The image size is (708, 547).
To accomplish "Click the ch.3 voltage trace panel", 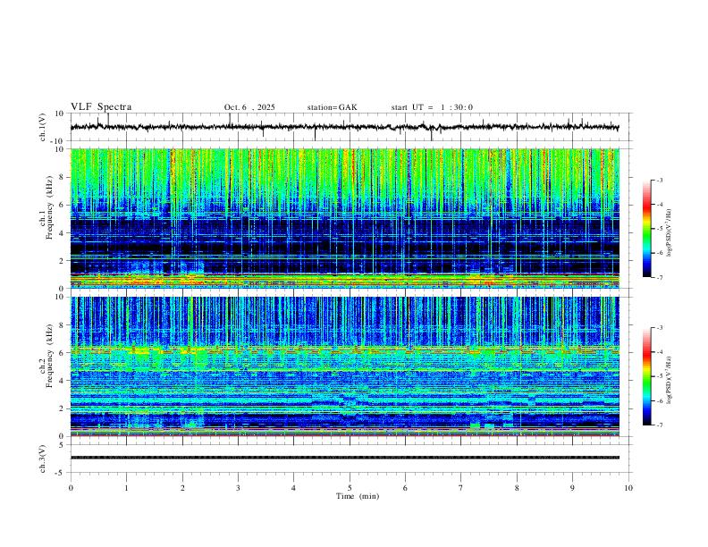I will (x=350, y=459).
